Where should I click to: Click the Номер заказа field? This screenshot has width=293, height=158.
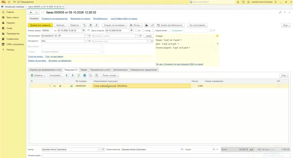click(x=47, y=31)
